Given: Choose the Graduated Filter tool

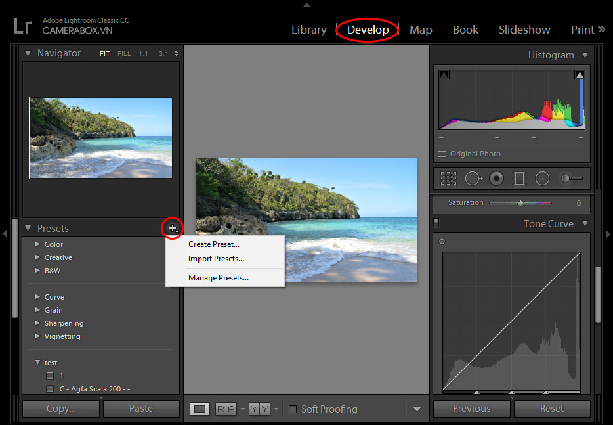Looking at the screenshot, I should [519, 178].
